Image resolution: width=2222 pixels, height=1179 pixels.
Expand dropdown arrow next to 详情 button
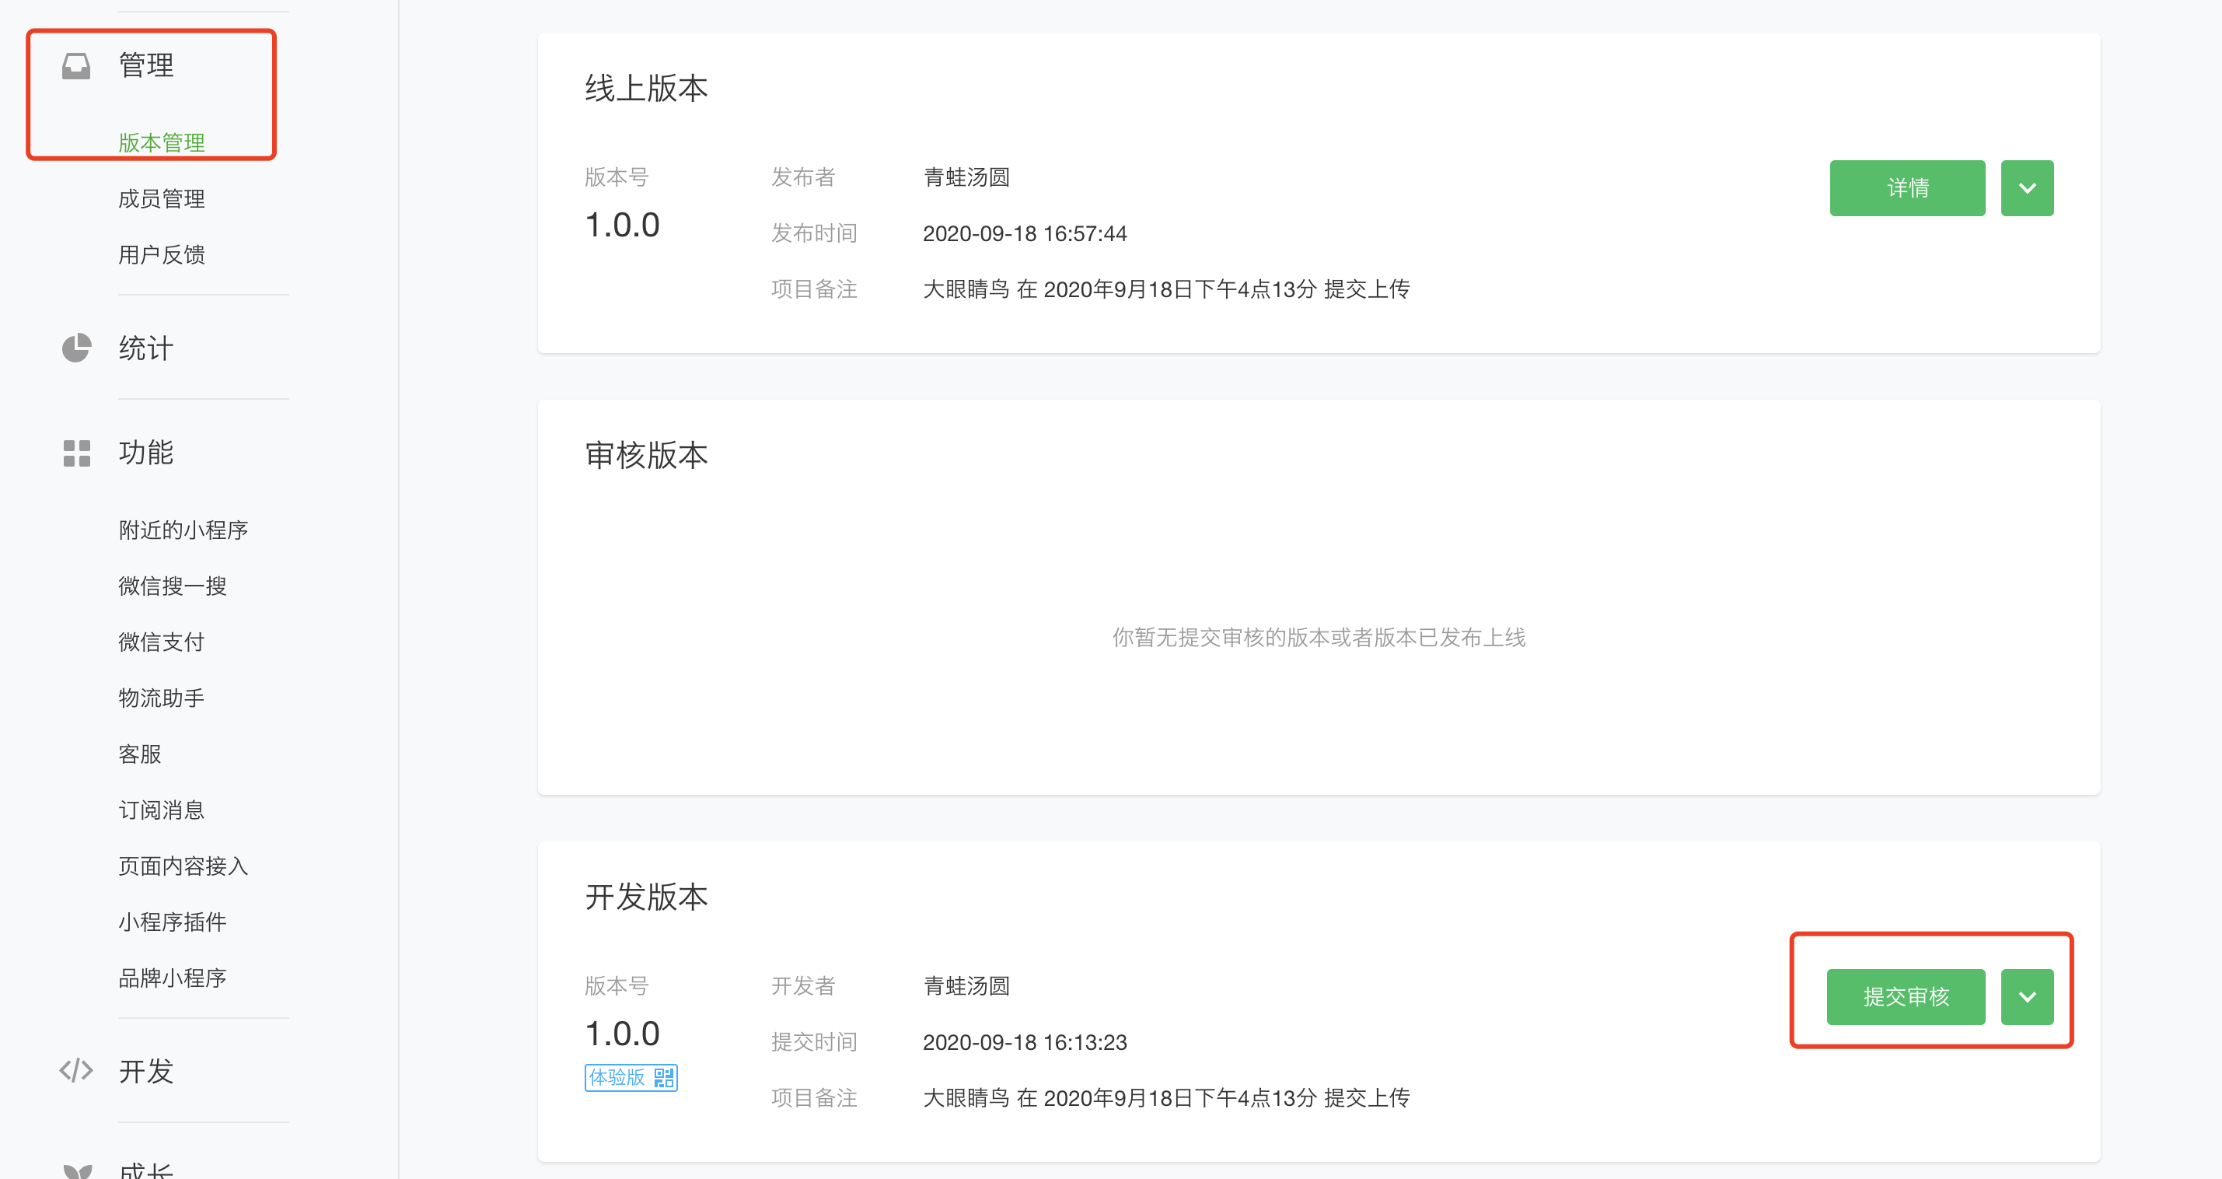[x=2027, y=188]
